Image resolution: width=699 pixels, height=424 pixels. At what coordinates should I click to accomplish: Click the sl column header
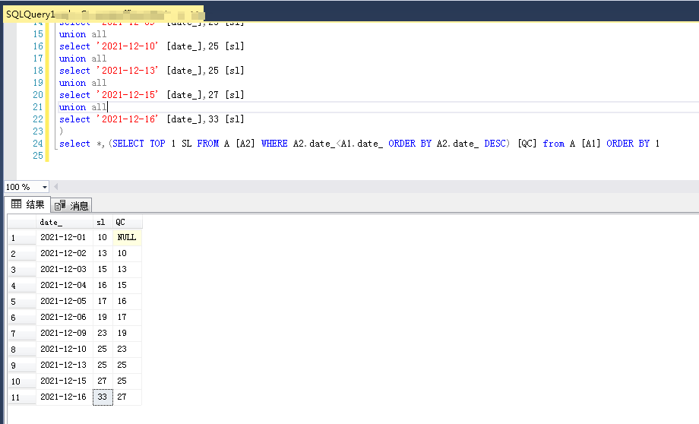pos(103,222)
